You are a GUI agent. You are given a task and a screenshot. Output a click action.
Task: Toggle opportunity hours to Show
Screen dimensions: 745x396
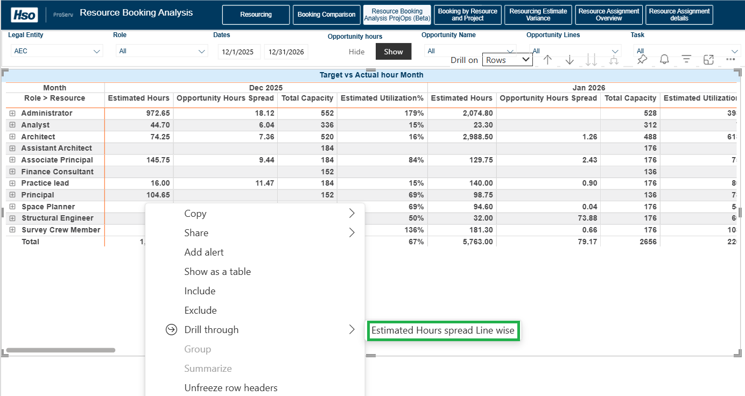pos(393,52)
